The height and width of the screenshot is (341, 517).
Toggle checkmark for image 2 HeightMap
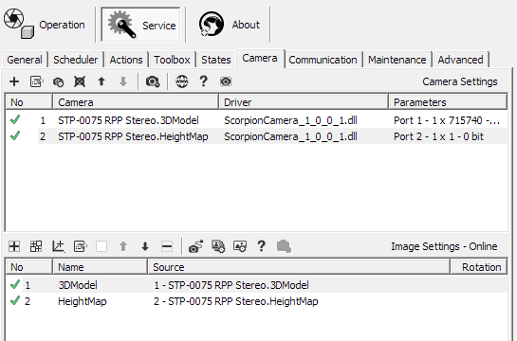click(x=15, y=300)
